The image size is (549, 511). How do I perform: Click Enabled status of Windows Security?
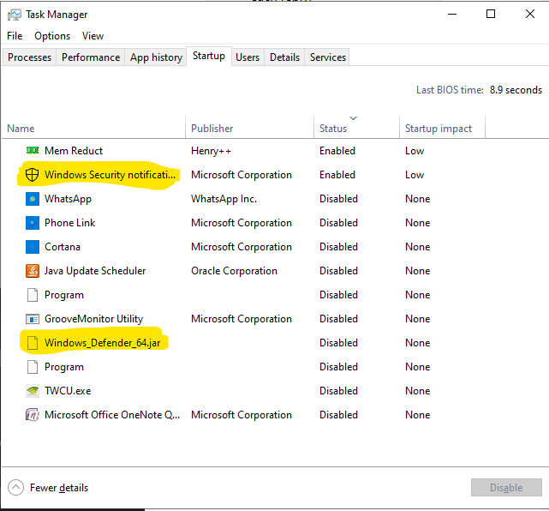tap(337, 175)
